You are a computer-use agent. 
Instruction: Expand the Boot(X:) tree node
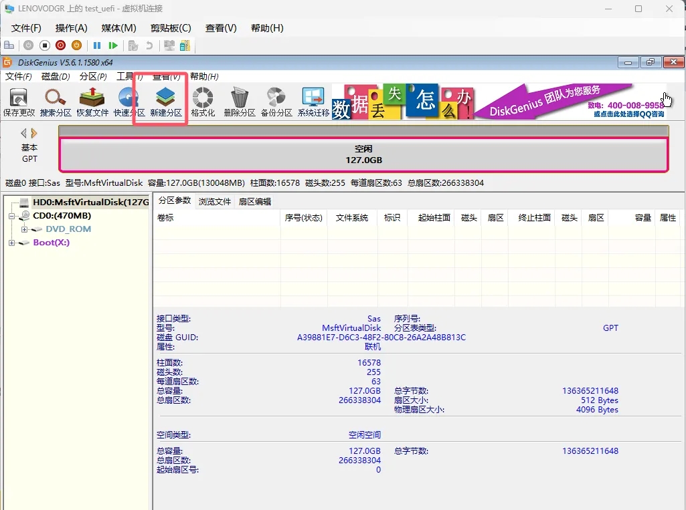12,243
